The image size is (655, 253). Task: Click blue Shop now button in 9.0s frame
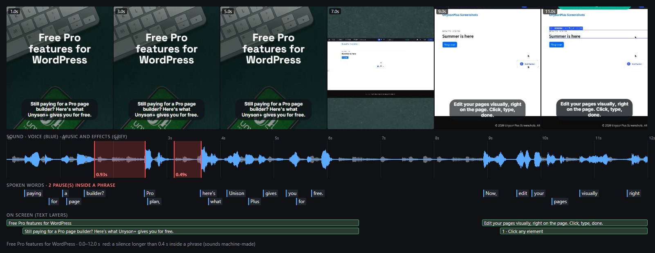point(450,45)
